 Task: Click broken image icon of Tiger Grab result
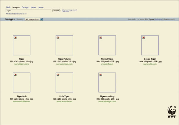tap(15, 74)
